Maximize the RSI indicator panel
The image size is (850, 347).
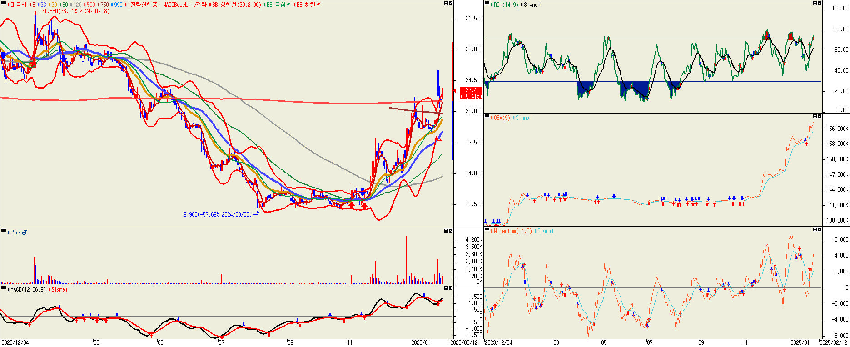[815, 4]
